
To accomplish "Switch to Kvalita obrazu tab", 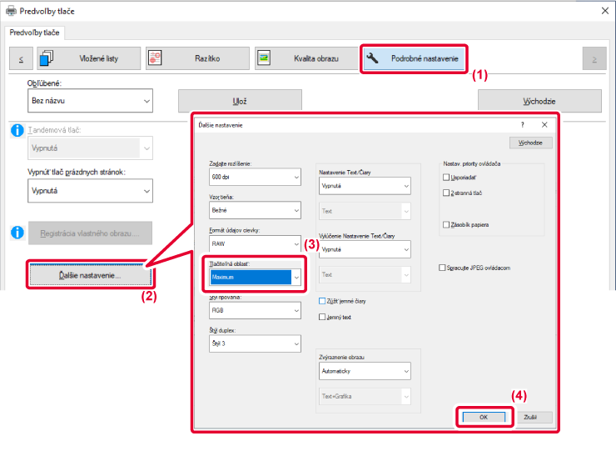I will pyautogui.click(x=304, y=58).
